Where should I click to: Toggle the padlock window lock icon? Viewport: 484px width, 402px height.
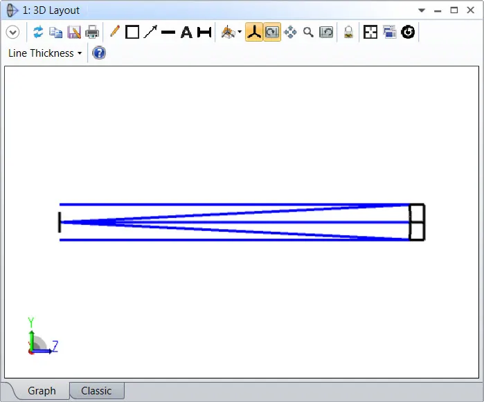tap(348, 32)
